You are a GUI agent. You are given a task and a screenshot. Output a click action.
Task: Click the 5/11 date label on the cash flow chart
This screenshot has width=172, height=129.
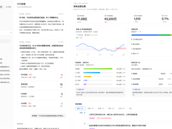click(x=88, y=55)
